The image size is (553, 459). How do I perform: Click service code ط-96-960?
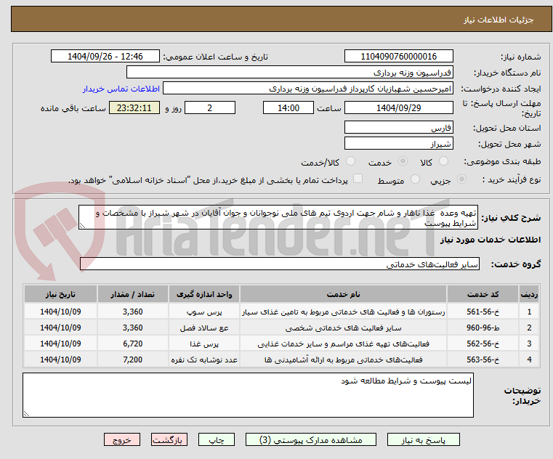483,328
